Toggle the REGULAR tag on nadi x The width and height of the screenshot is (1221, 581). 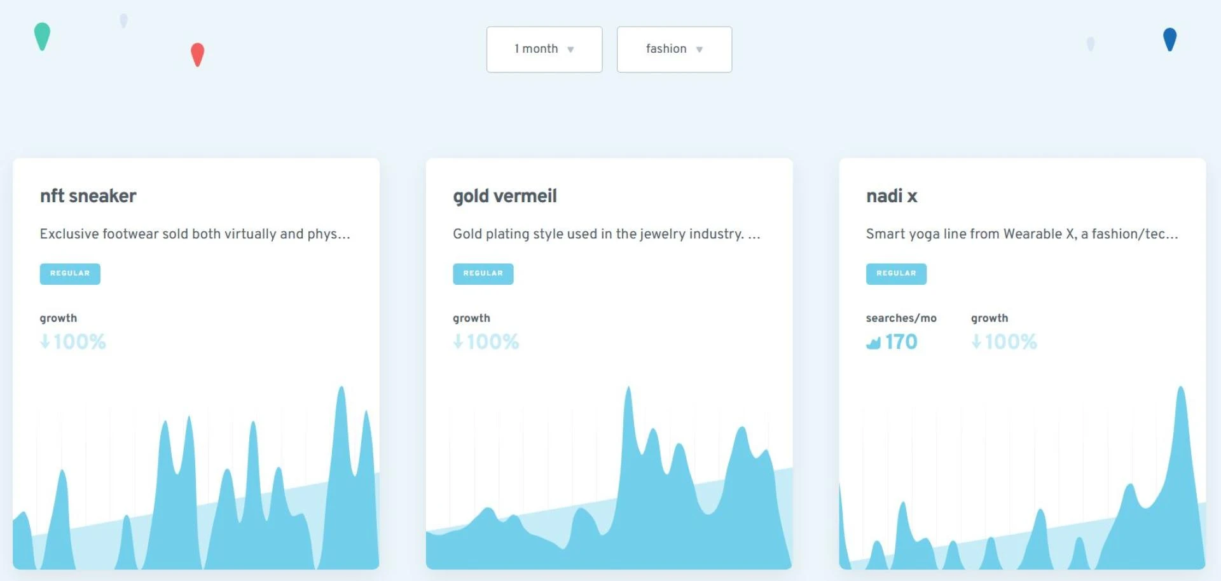pos(896,273)
